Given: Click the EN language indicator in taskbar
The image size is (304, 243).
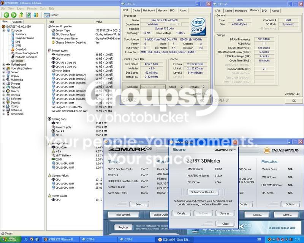Looking at the screenshot, I should pos(259,240).
